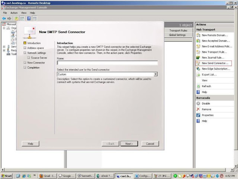Viewport: 238px width, 179px height.
Task: Open the View menu
Action: pyautogui.click(x=24, y=13)
